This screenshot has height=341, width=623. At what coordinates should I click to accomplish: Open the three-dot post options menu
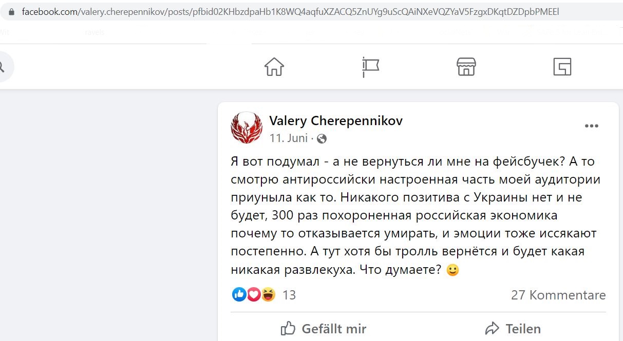(x=592, y=126)
